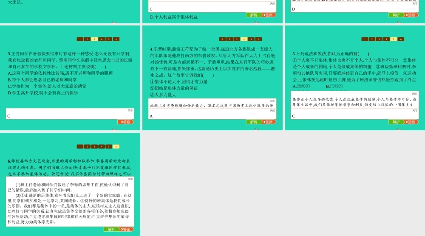Click 答案 button on question 4 slide
This screenshot has width=425, height=236.
268,122
